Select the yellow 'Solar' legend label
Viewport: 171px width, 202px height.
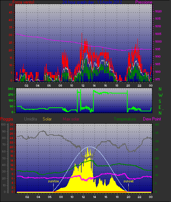coord(47,119)
